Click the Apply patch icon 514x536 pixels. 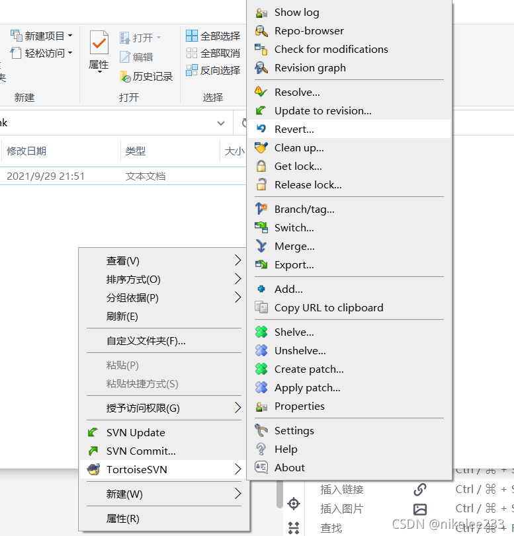[x=261, y=387]
